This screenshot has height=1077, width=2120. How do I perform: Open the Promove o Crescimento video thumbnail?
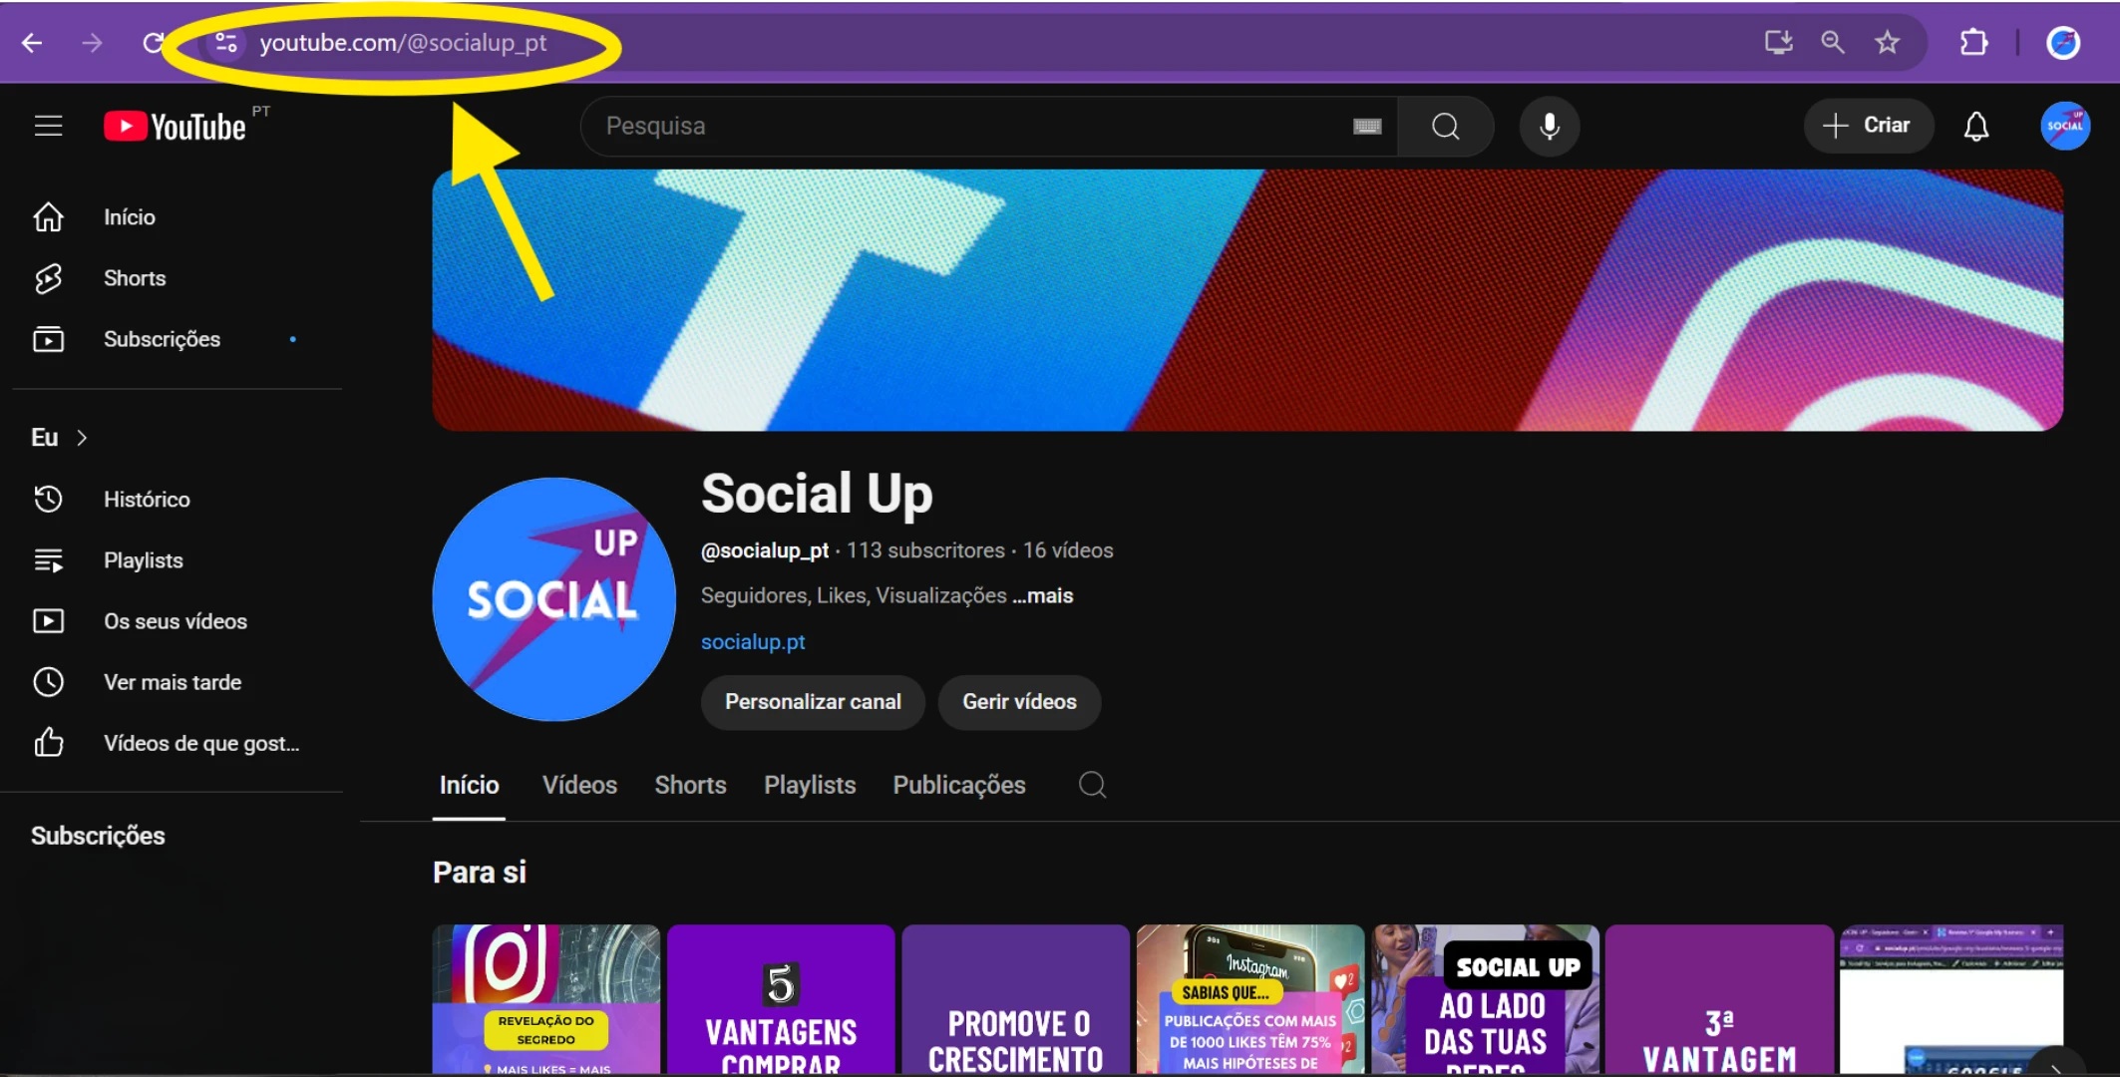click(1015, 999)
